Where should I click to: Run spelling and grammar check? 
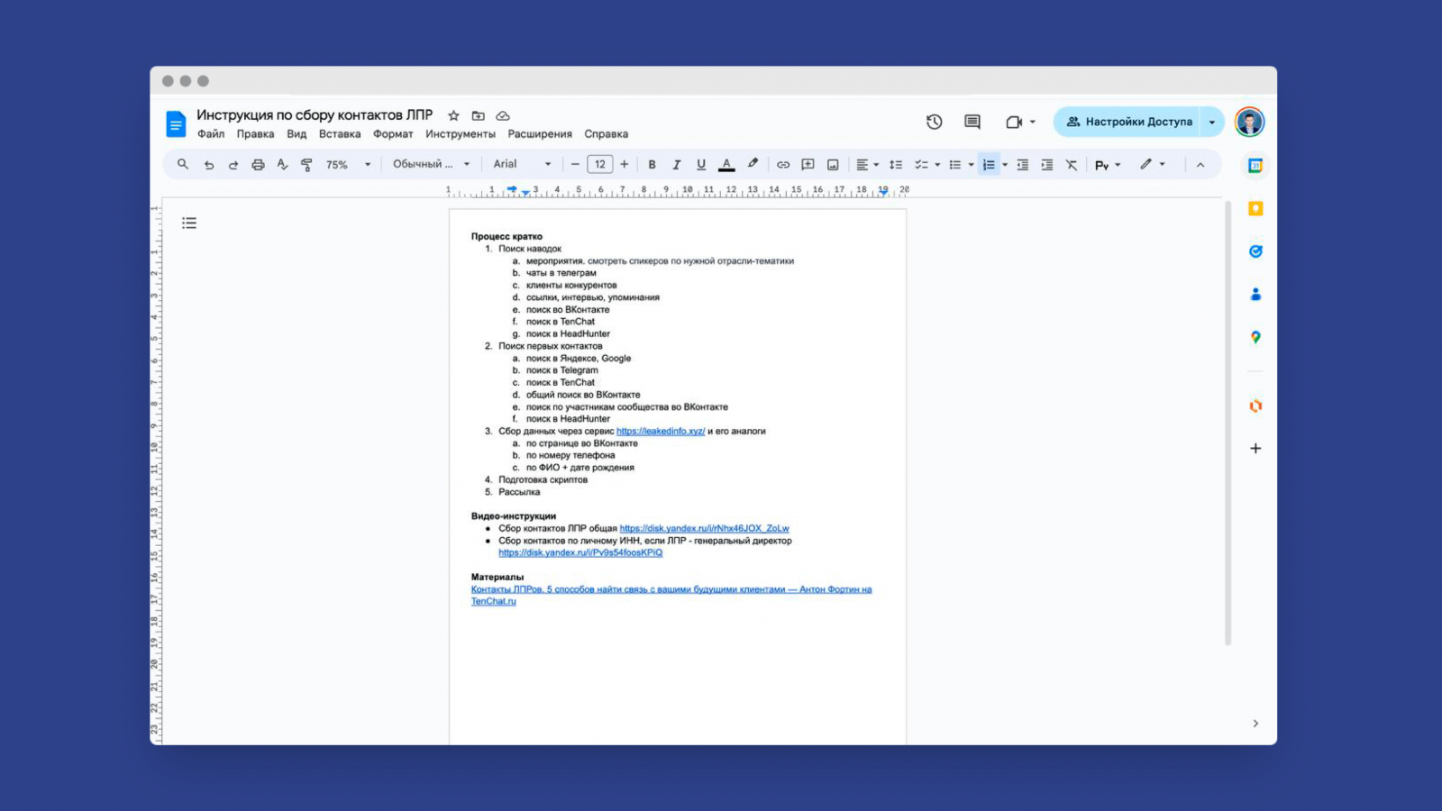pyautogui.click(x=282, y=165)
